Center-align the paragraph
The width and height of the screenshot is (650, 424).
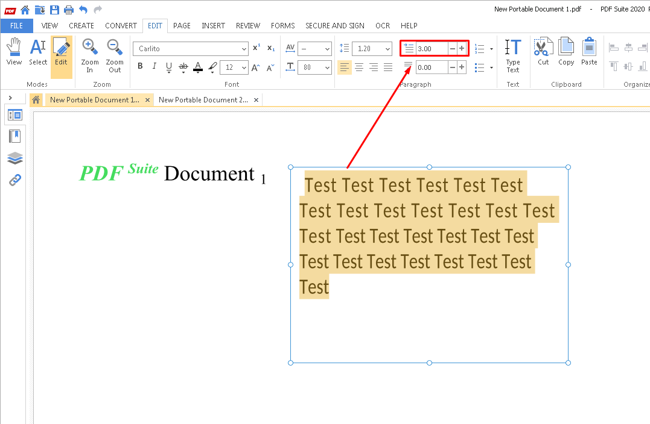[x=359, y=67]
